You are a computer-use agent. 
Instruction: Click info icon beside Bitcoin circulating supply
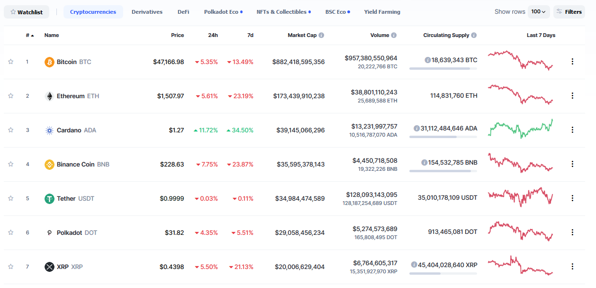427,60
